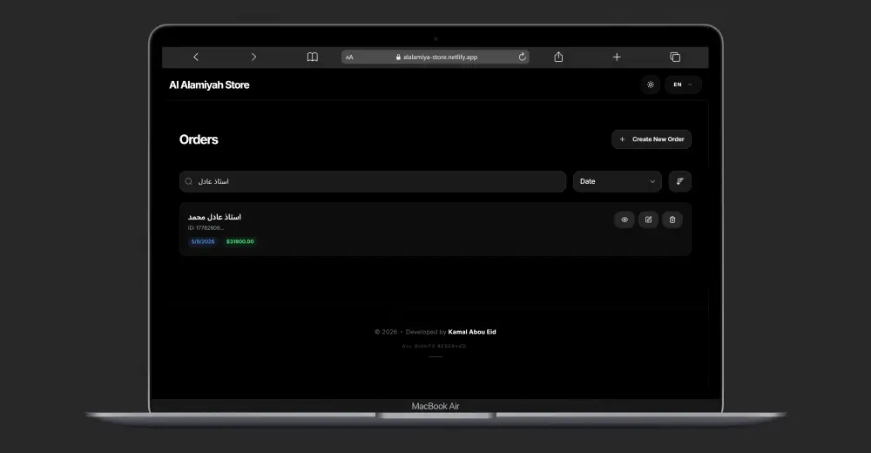Screen dimensions: 871x453
Task: Open the bookmarks book icon
Action: (312, 57)
